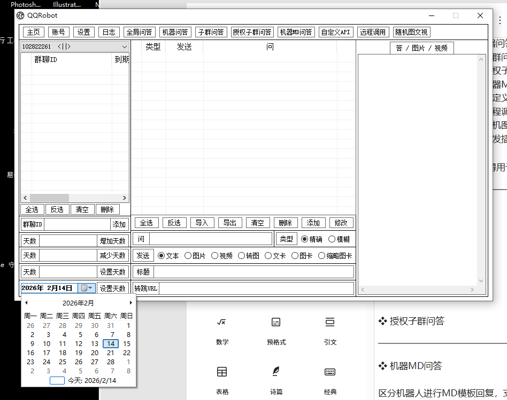Click the 增加天数 button
Image resolution: width=507 pixels, height=400 pixels.
[x=112, y=241]
